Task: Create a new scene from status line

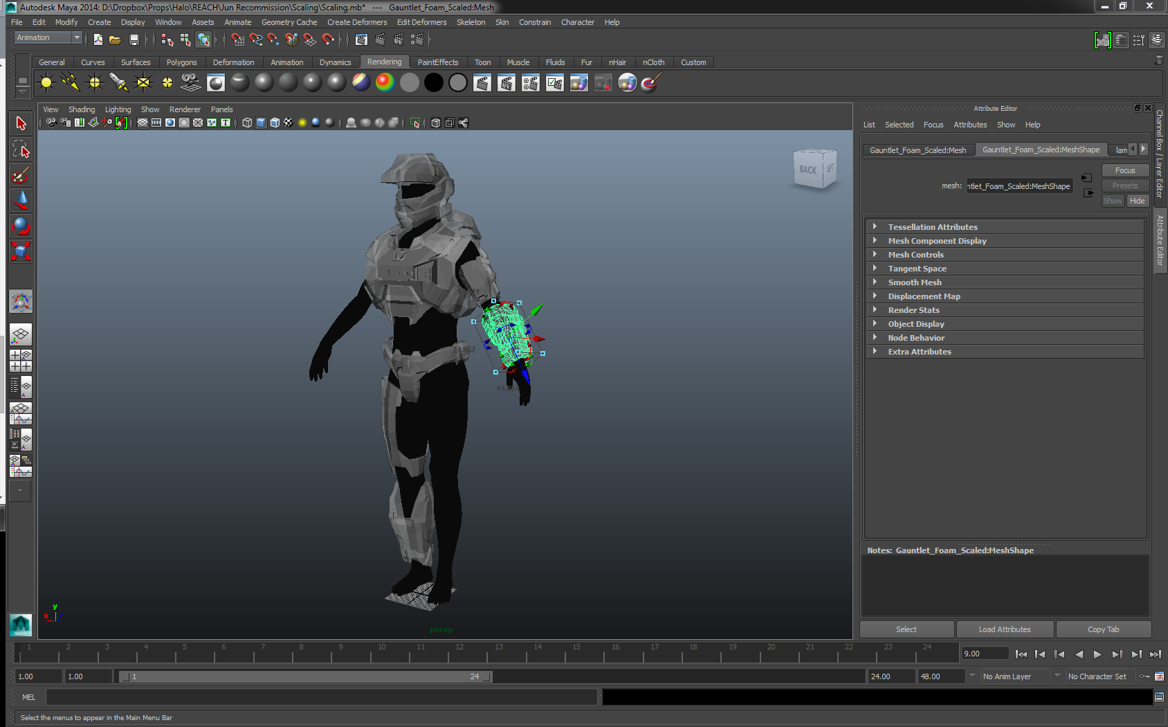Action: (x=98, y=39)
